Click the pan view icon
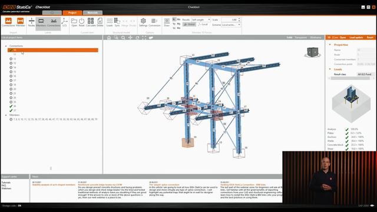The width and height of the screenshot is (377, 212). (130, 38)
